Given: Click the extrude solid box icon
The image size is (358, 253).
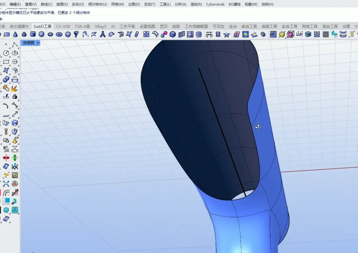Looking at the screenshot, I should point(15,123).
